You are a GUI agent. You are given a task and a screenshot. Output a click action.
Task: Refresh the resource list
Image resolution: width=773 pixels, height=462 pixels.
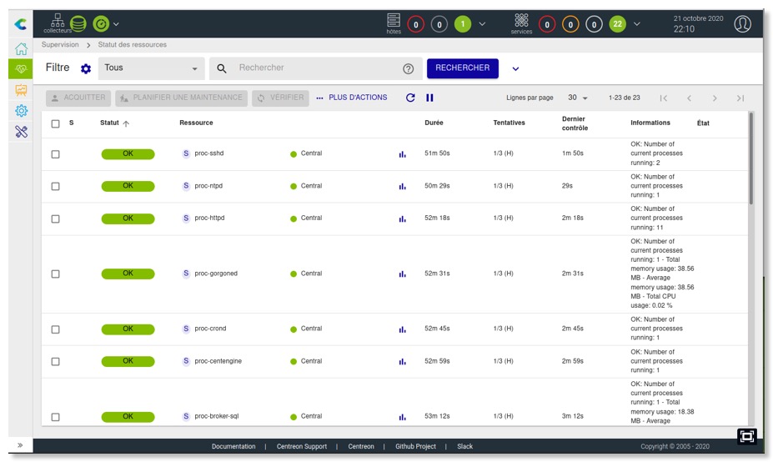click(410, 98)
